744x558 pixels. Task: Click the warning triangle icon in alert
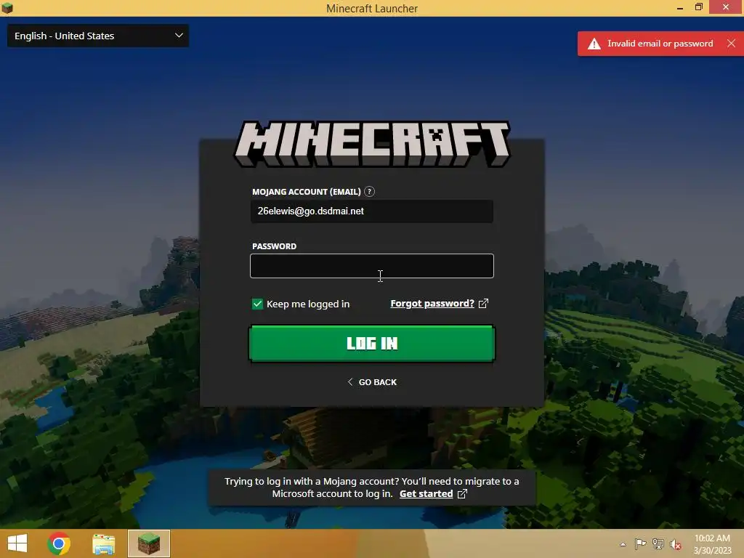click(x=594, y=44)
